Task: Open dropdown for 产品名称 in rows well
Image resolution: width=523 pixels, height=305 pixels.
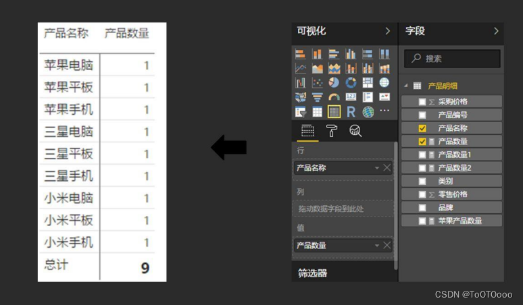Action: [377, 168]
